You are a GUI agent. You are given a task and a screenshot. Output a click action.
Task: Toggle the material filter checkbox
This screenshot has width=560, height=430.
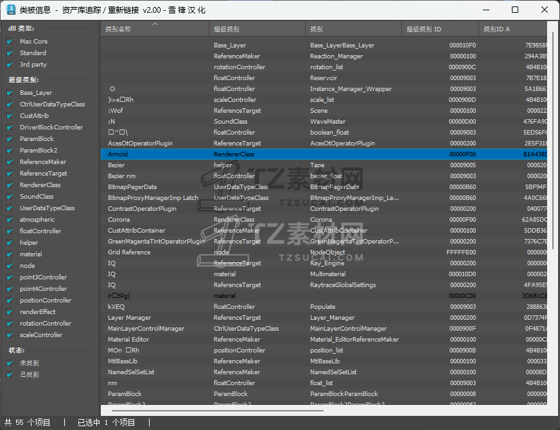click(10, 254)
